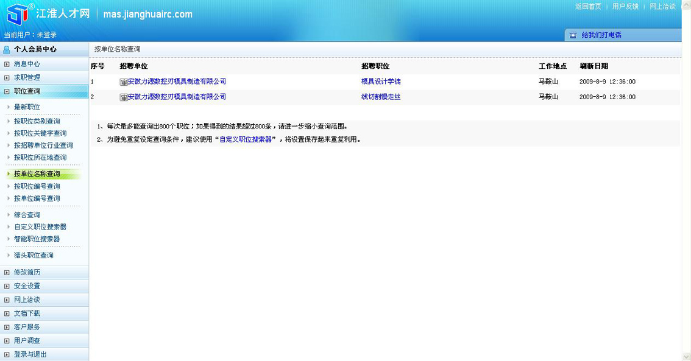
Task: Click the 当前用户：未登录 status text
Action: 30,35
